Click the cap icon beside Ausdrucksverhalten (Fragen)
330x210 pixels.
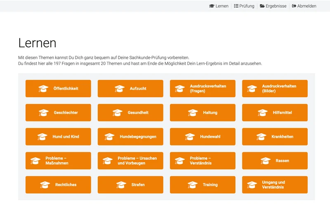click(180, 89)
